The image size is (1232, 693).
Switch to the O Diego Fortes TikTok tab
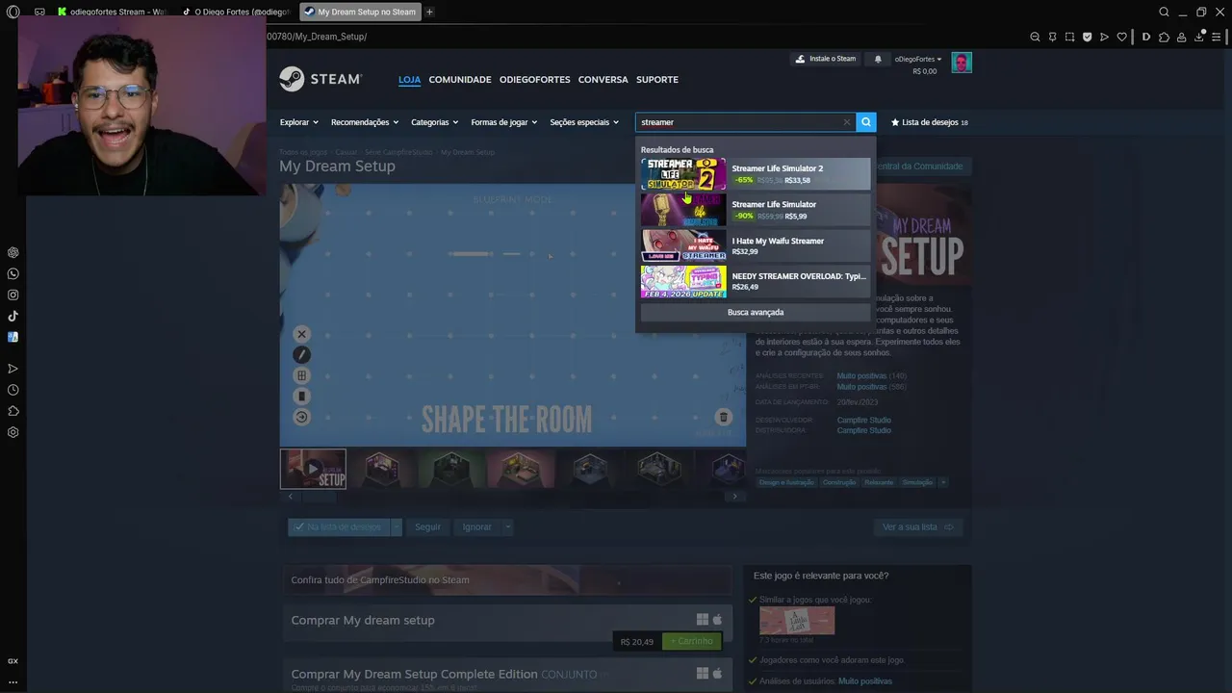pos(236,13)
